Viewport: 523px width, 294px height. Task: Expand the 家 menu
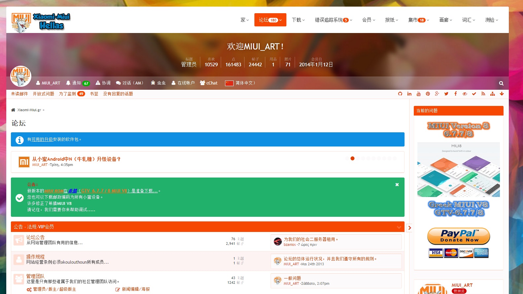[x=245, y=20]
